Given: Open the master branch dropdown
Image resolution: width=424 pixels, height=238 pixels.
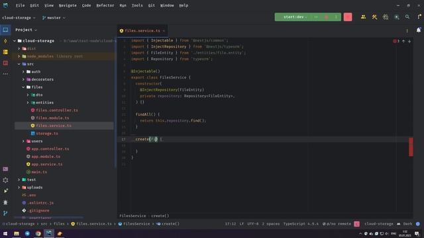Looking at the screenshot, I should click(54, 18).
